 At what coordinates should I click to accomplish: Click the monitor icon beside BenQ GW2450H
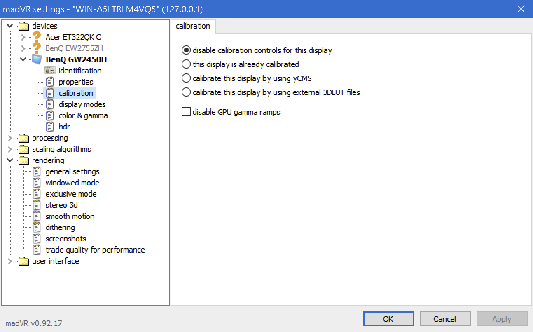[x=37, y=59]
